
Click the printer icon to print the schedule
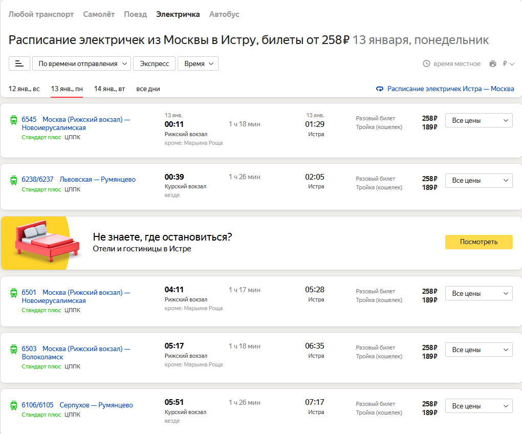(x=493, y=63)
